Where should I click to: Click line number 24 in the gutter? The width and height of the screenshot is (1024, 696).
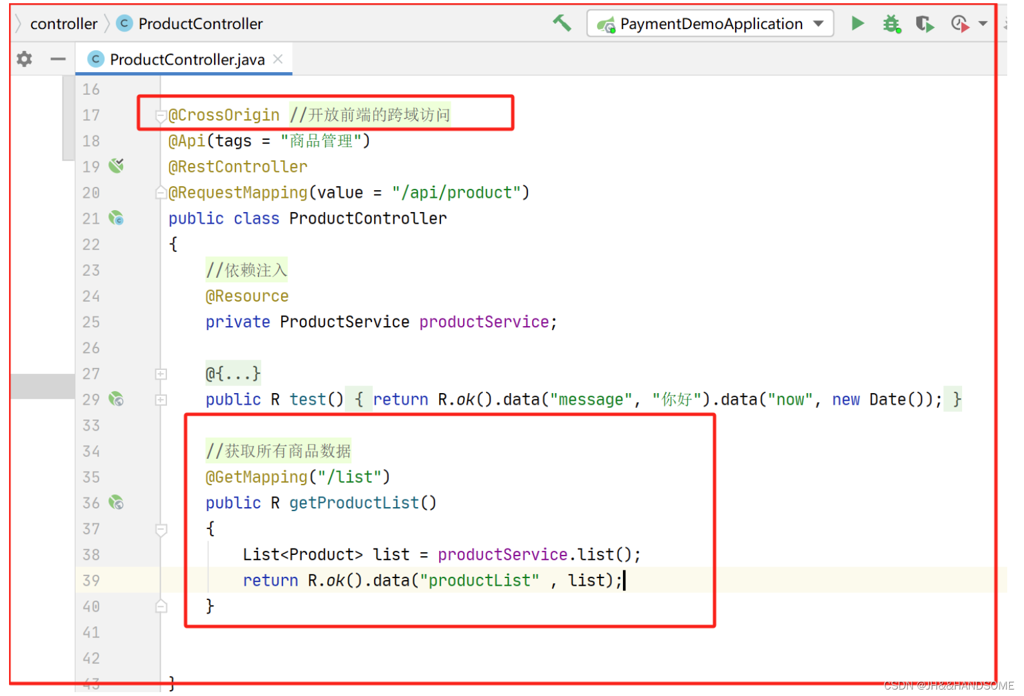click(92, 296)
